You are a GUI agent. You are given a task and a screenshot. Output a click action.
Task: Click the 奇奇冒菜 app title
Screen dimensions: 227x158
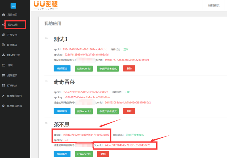(64, 82)
